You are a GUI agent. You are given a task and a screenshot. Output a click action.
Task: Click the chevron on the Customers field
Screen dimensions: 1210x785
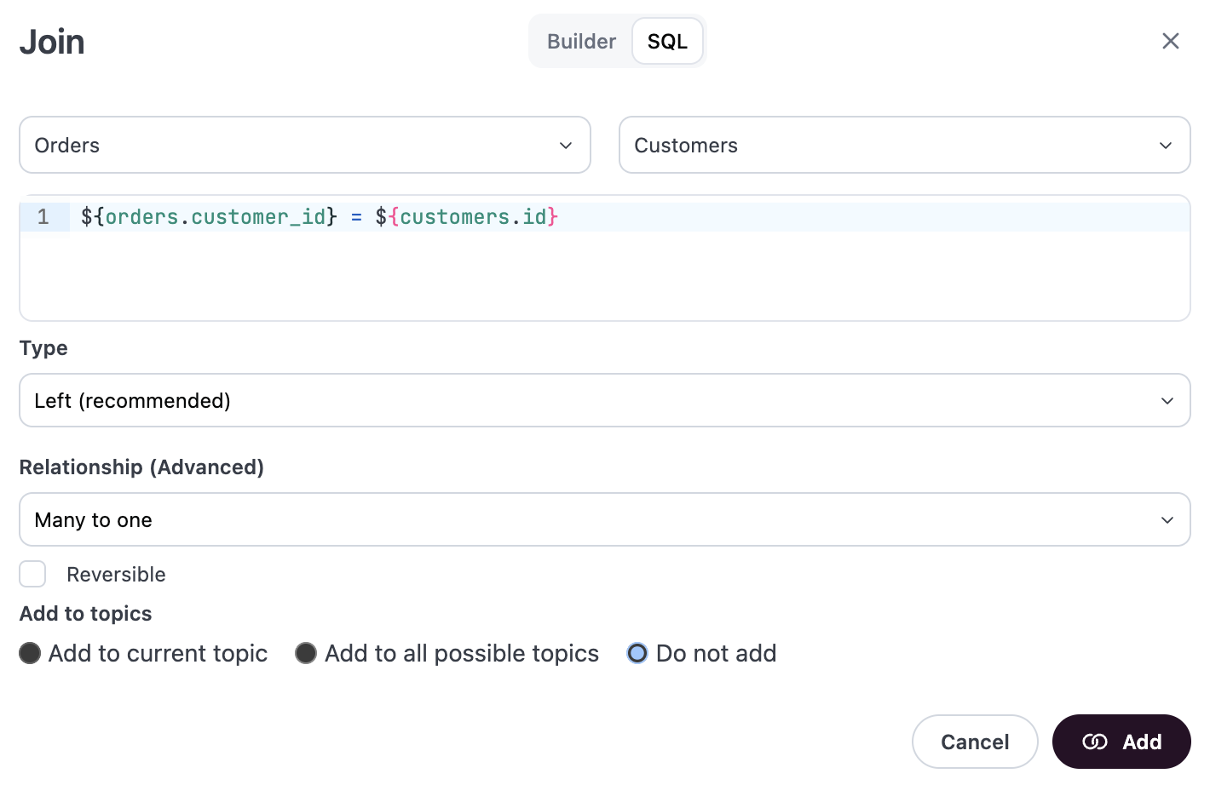point(1166,146)
